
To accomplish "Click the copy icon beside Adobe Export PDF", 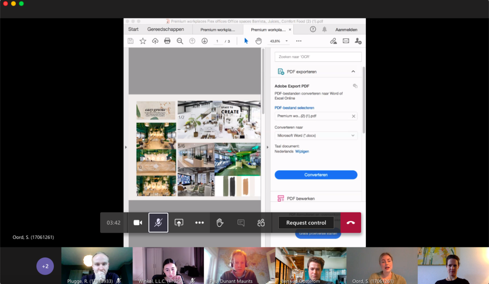I will [355, 86].
